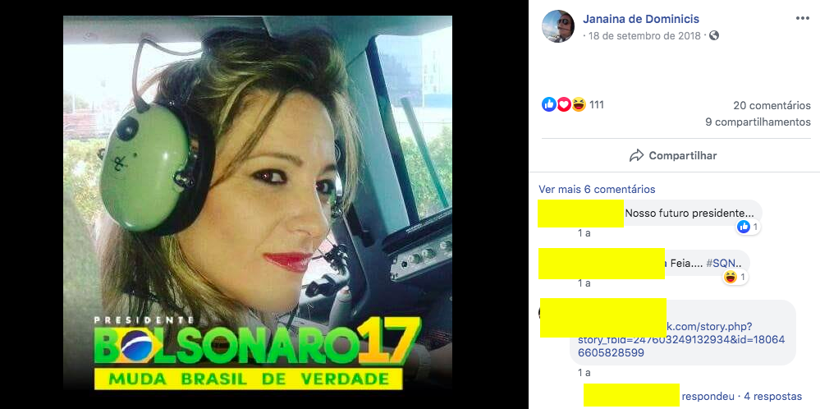Image resolution: width=820 pixels, height=409 pixels.
Task: Open the story.php link in comment
Action: [681, 340]
